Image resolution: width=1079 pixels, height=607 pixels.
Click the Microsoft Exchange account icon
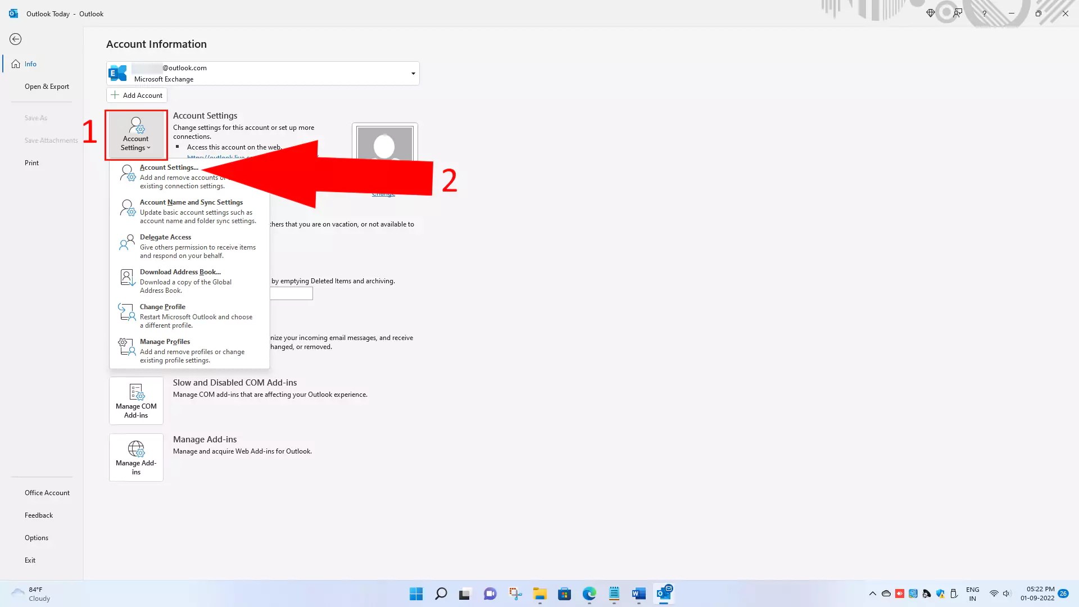point(117,73)
